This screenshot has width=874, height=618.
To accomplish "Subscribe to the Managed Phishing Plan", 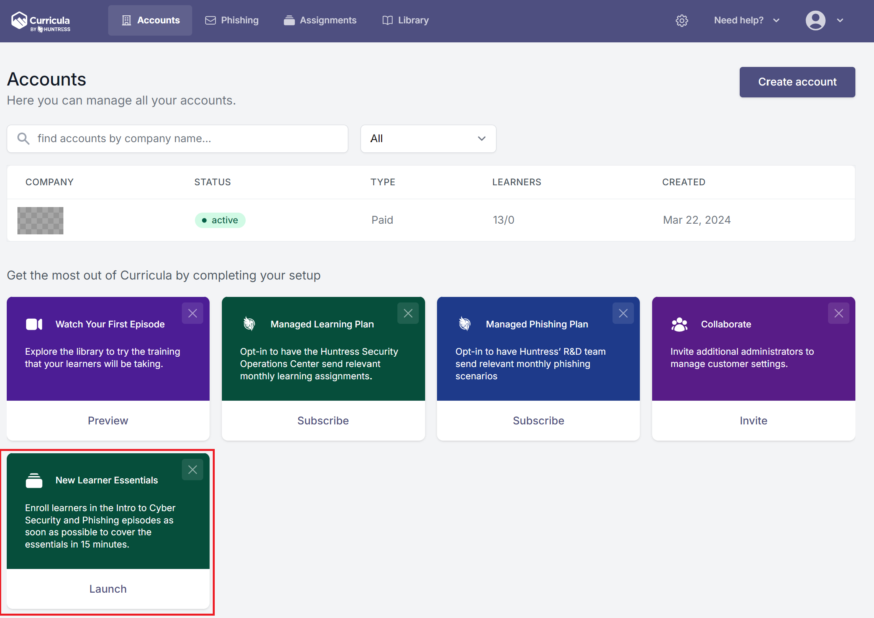I will 538,420.
